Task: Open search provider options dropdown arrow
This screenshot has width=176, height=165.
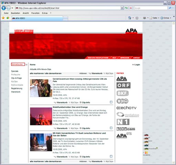Action: pos(173,8)
